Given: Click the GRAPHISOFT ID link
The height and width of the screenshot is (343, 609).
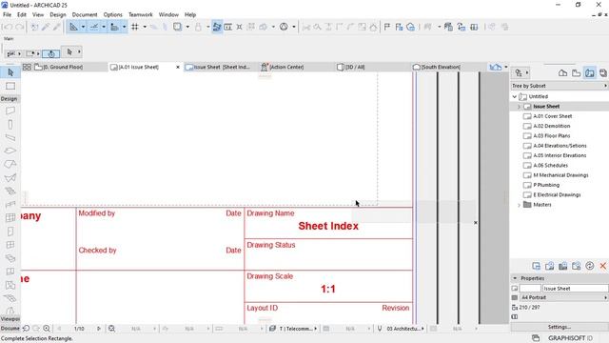Looking at the screenshot, I should 570,338.
